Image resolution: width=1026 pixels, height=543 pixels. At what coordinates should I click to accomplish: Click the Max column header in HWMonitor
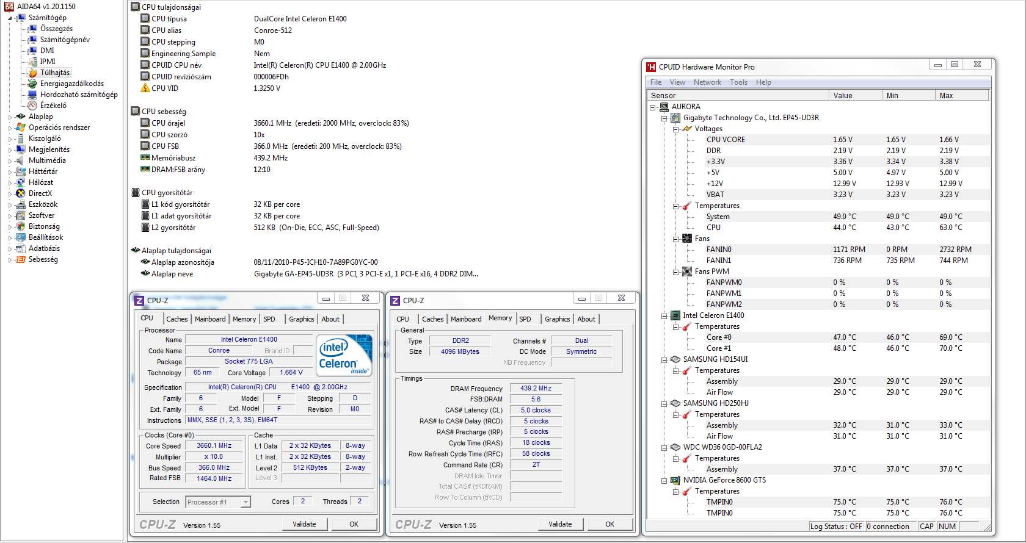point(962,95)
